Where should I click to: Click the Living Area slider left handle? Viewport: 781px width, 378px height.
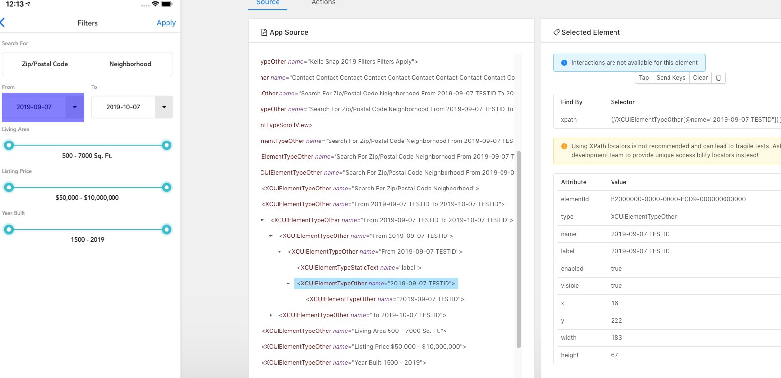(9, 145)
